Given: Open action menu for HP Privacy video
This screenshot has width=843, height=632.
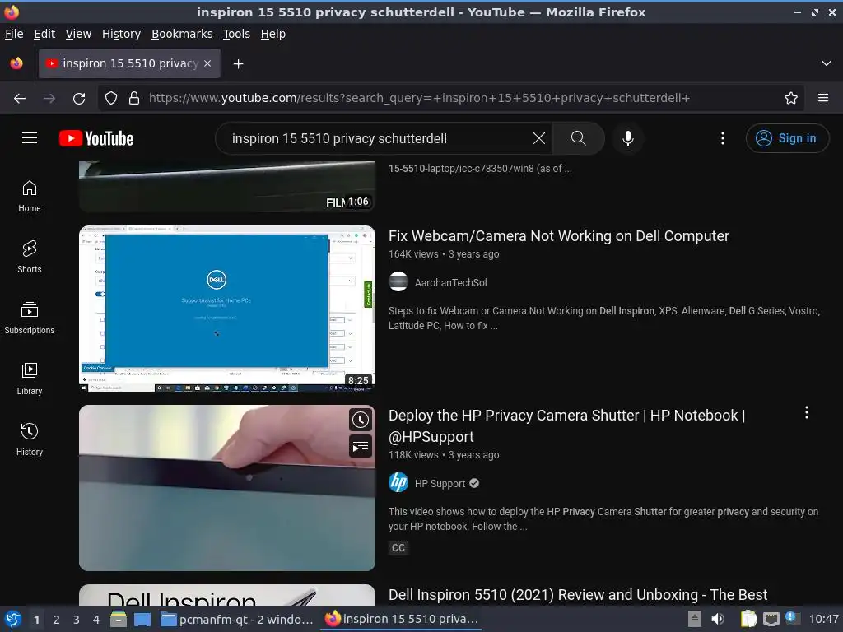Looking at the screenshot, I should click(807, 412).
